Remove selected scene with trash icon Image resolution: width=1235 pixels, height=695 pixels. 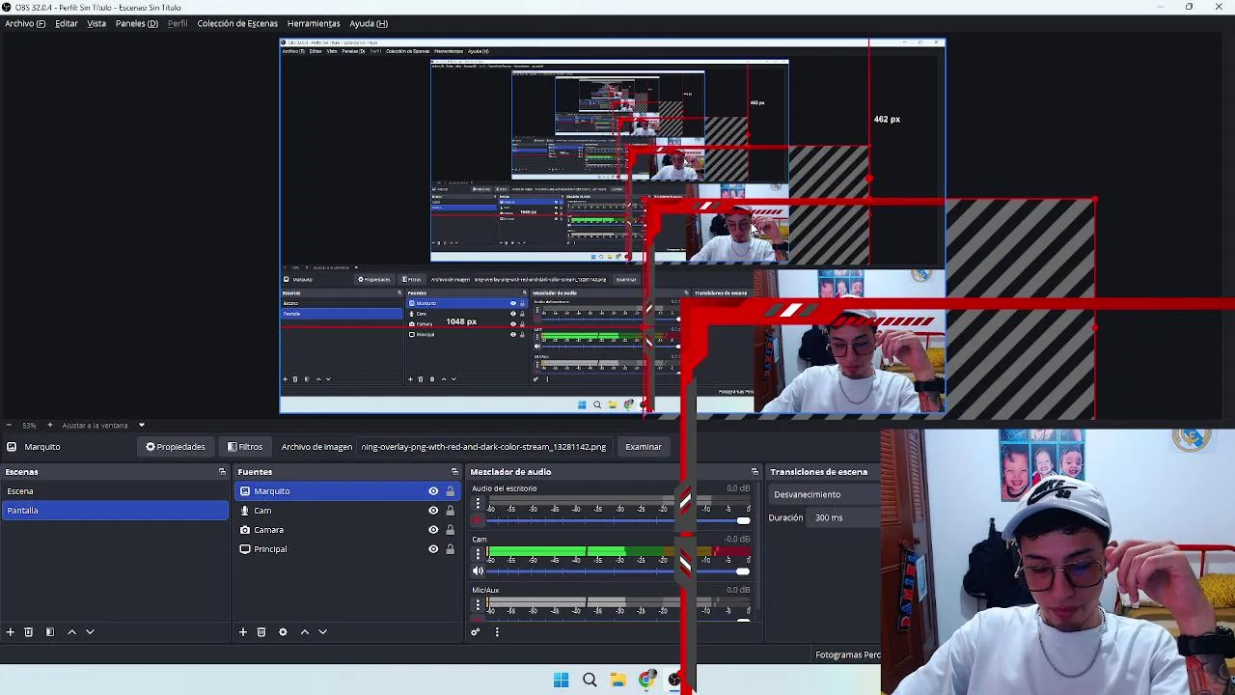pyautogui.click(x=29, y=632)
